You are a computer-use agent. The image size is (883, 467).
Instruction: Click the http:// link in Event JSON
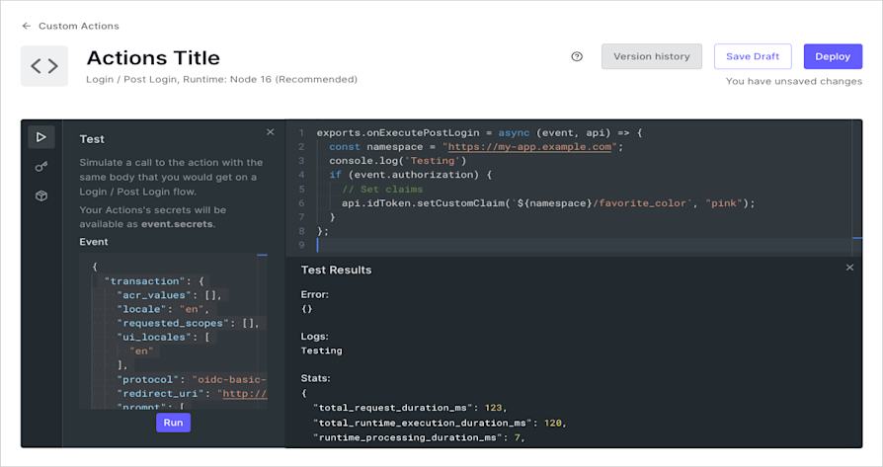coord(244,393)
